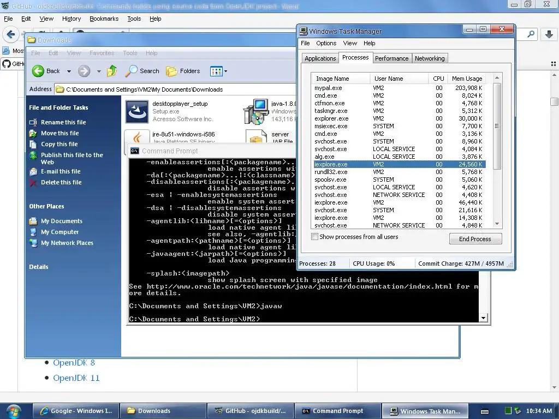Switch to Applications tab in Task Manager
This screenshot has width=559, height=419.
[320, 58]
